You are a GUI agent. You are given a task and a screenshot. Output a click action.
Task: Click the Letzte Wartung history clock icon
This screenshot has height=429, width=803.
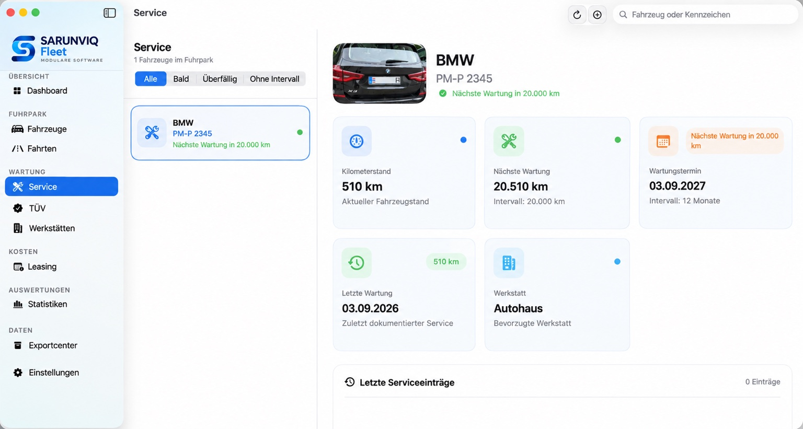tap(357, 262)
